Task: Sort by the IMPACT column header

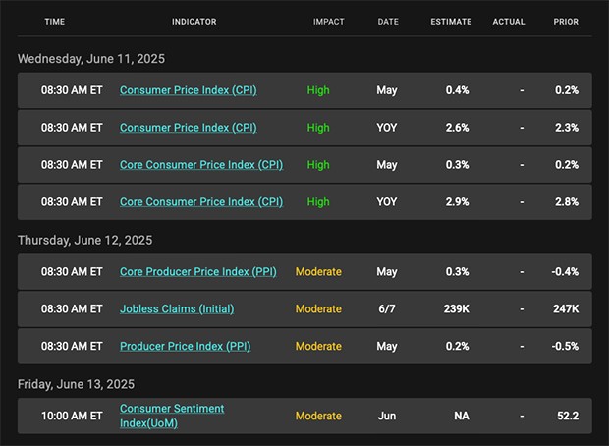Action: coord(328,22)
